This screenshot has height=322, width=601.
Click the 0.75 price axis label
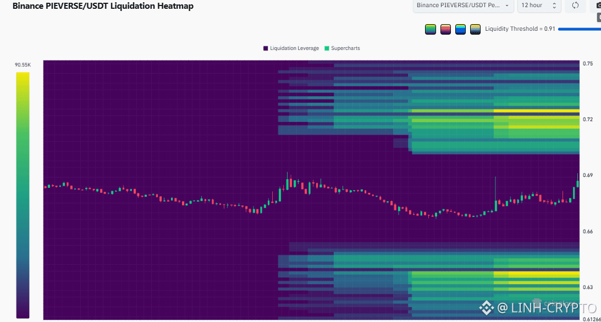pos(588,64)
